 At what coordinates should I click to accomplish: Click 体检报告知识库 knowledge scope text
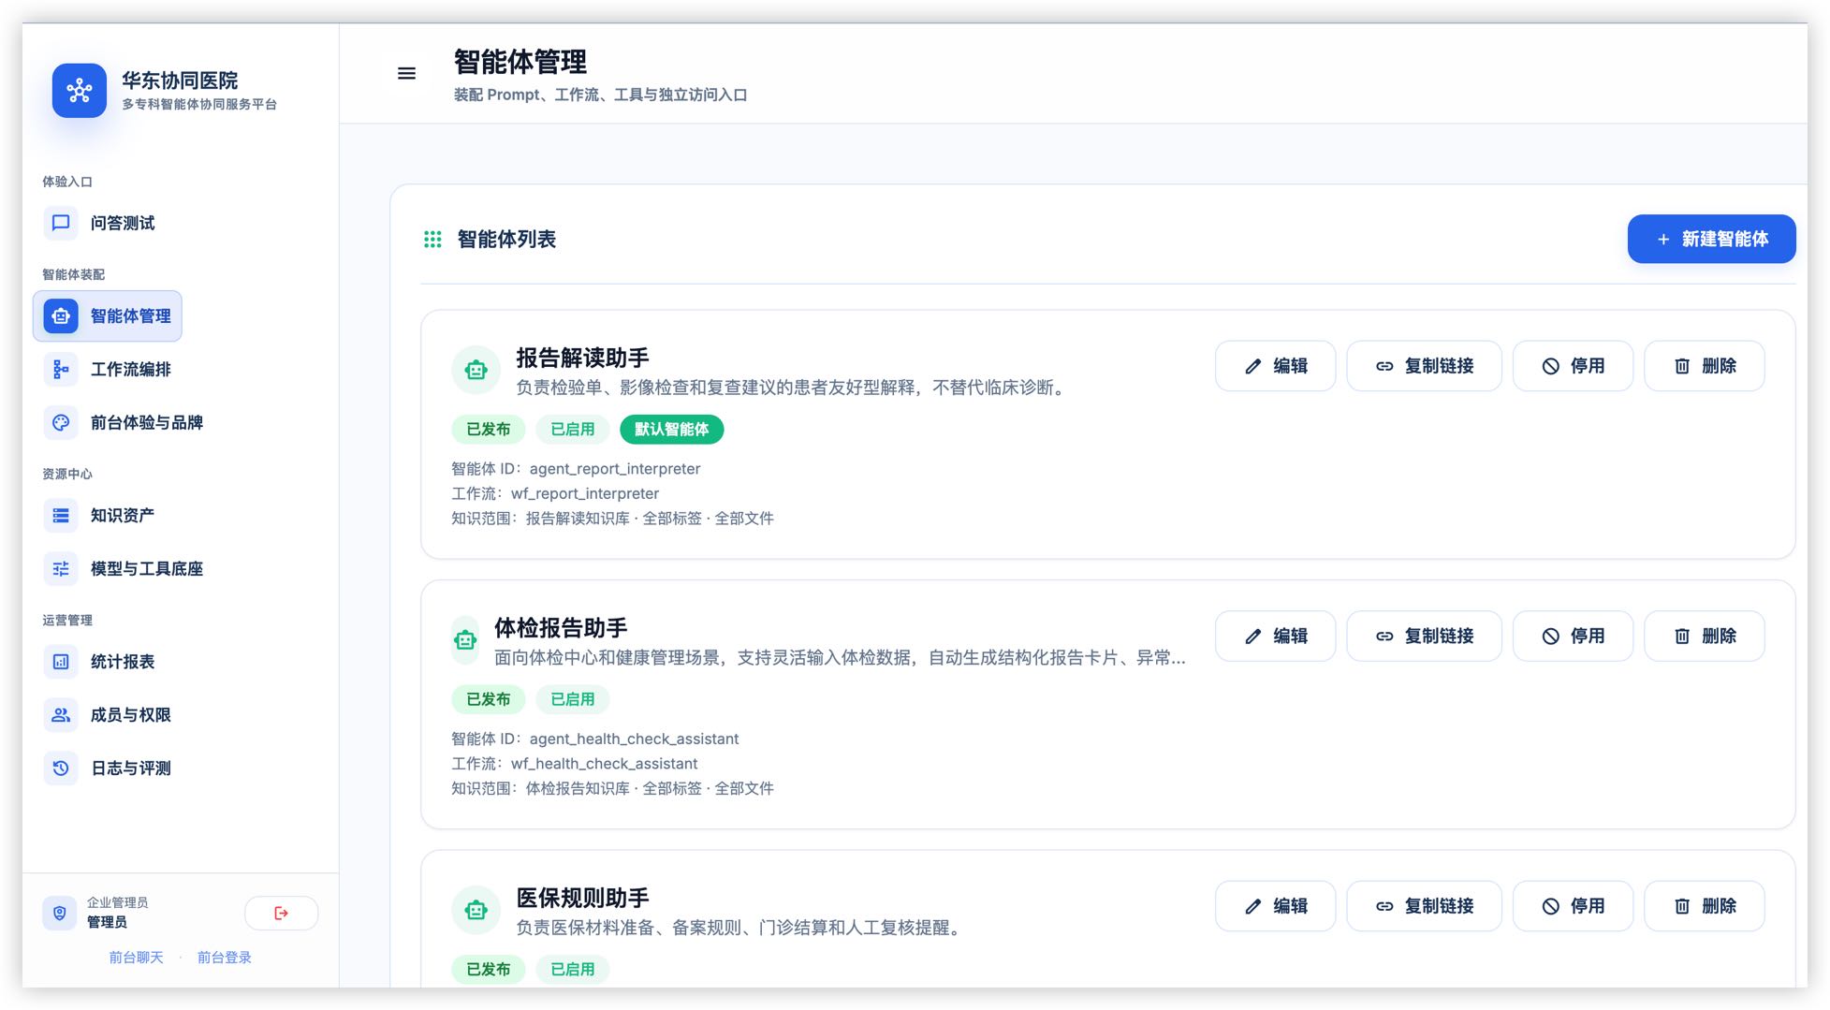tap(578, 788)
